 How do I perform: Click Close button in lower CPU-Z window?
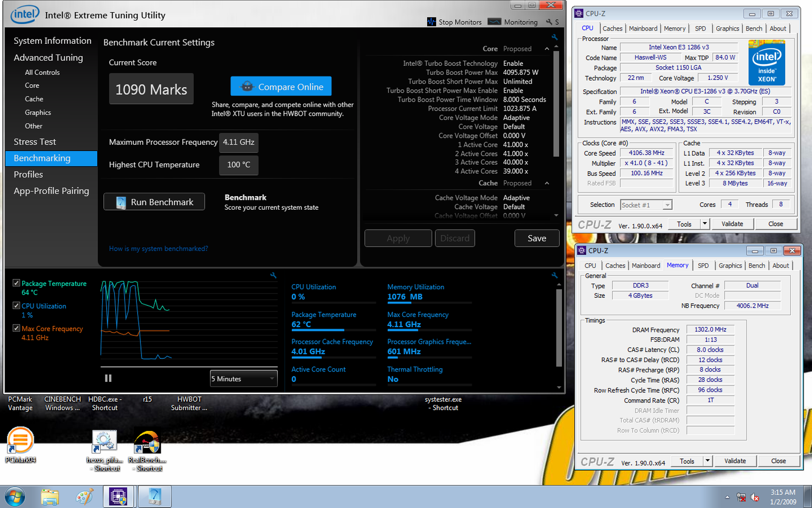pos(778,461)
